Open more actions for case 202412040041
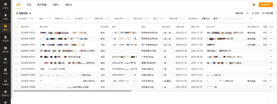This screenshot has height=104, width=277. point(271,69)
